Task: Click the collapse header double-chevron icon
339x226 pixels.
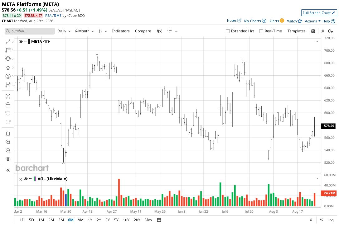Action: pos(323,31)
